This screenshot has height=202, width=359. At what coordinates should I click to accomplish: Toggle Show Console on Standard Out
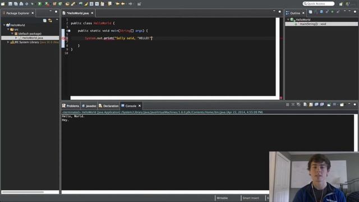click(x=316, y=105)
